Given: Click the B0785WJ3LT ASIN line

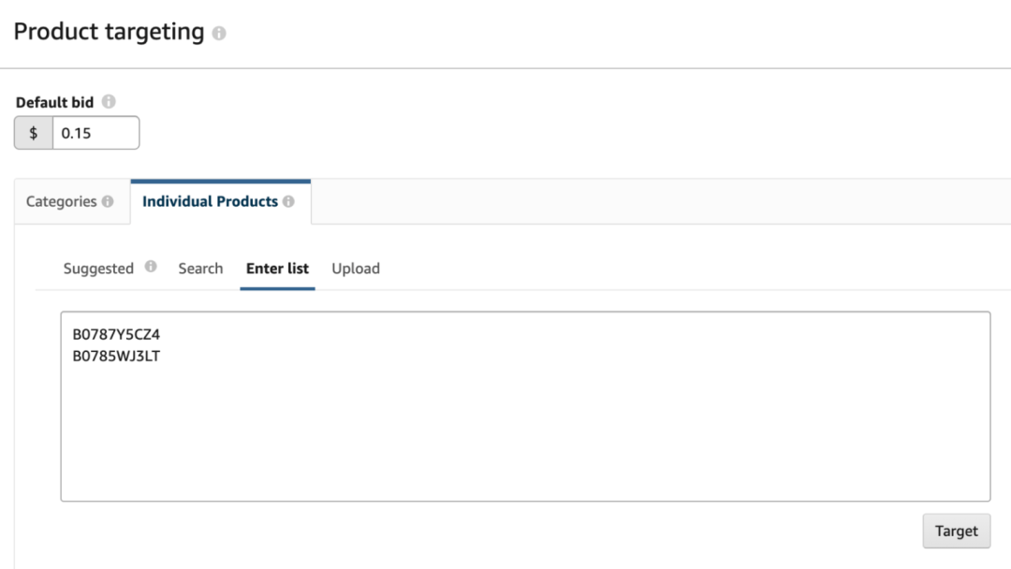Looking at the screenshot, I should tap(117, 356).
